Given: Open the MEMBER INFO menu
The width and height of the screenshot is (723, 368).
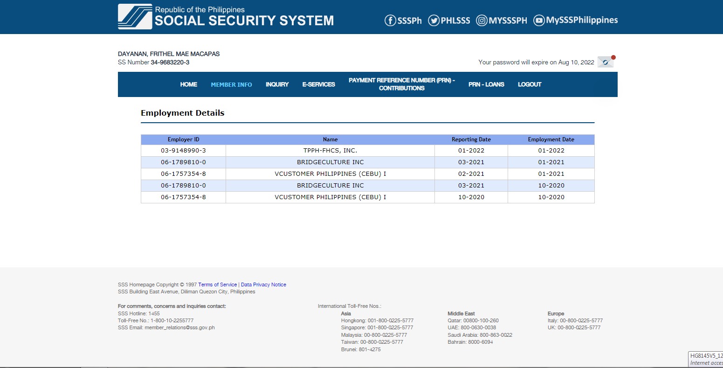Looking at the screenshot, I should coord(231,84).
